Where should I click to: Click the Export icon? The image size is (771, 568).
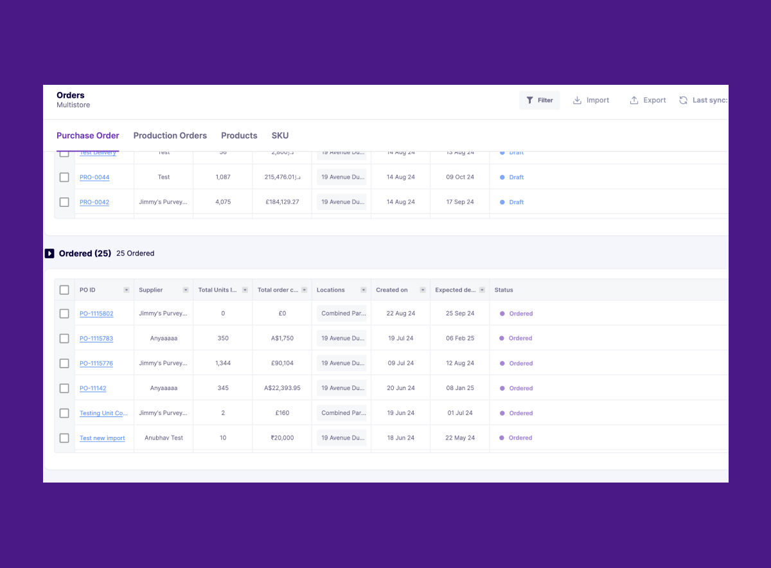coord(634,100)
